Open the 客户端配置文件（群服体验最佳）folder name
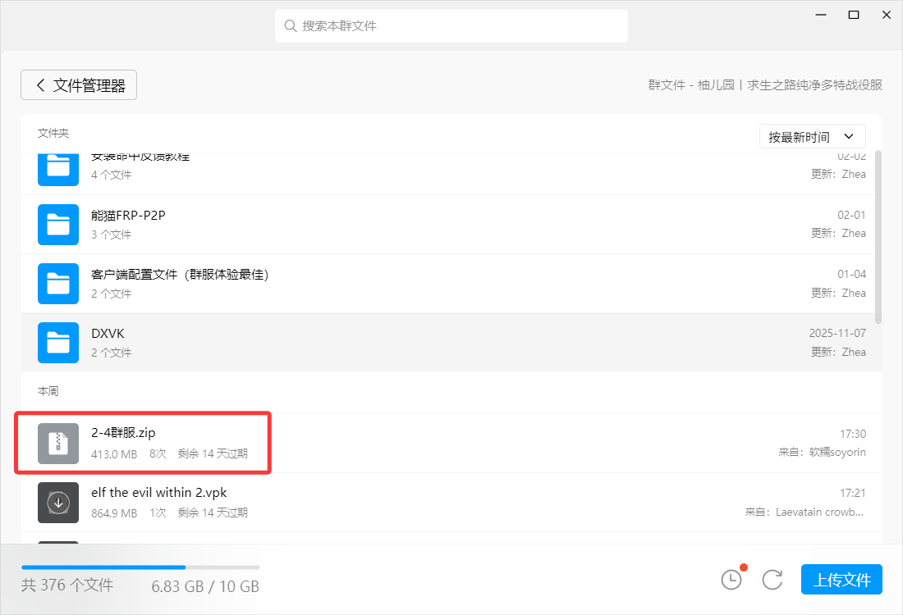This screenshot has width=903, height=615. click(x=180, y=275)
